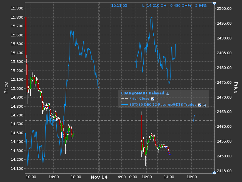
Task: Open wrench settings for ESTX50 Futures line
Action: 205,105
